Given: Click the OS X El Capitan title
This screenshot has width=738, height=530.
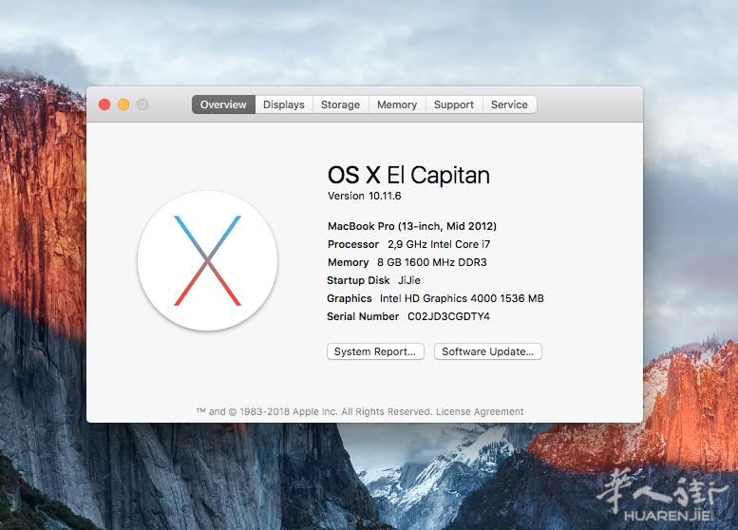Looking at the screenshot, I should tap(408, 175).
